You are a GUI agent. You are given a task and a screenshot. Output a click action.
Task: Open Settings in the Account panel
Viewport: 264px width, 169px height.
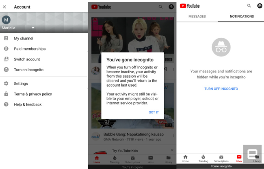click(21, 84)
